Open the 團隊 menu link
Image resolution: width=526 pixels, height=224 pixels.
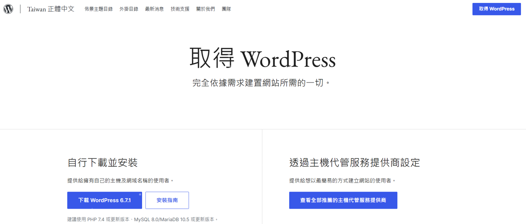pyautogui.click(x=226, y=9)
